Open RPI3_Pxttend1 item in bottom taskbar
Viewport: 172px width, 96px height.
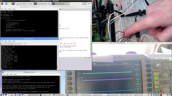[x=87, y=95]
